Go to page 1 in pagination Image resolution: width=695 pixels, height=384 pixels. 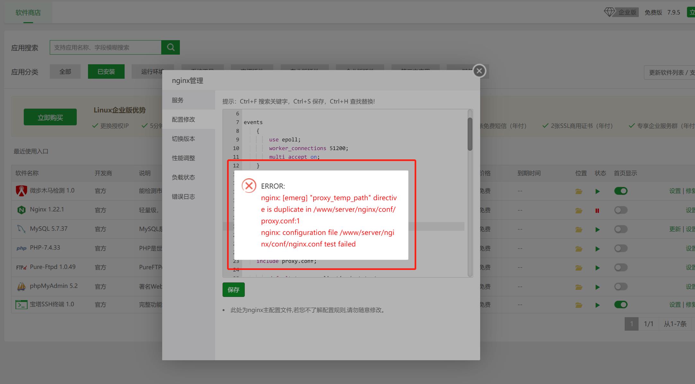click(x=631, y=324)
